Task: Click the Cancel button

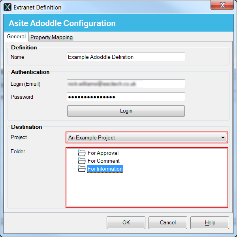Action: [168, 223]
